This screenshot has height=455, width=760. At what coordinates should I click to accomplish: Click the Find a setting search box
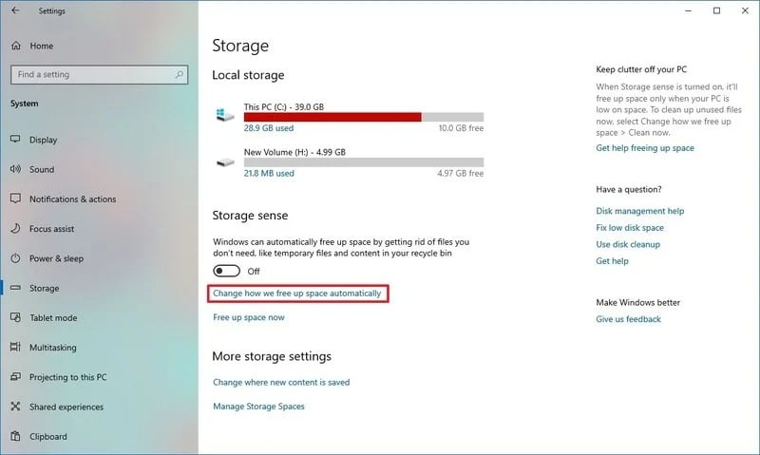tap(99, 75)
